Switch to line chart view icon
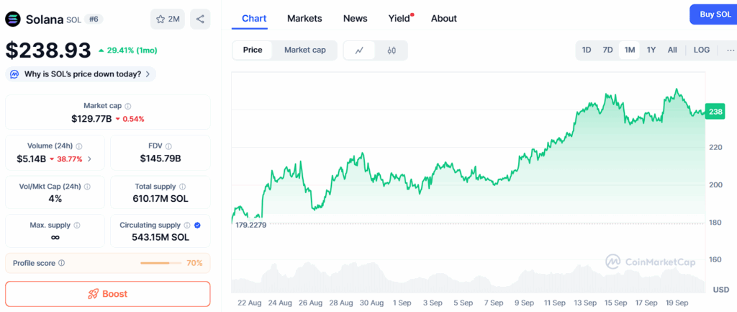737x312 pixels. (x=359, y=50)
